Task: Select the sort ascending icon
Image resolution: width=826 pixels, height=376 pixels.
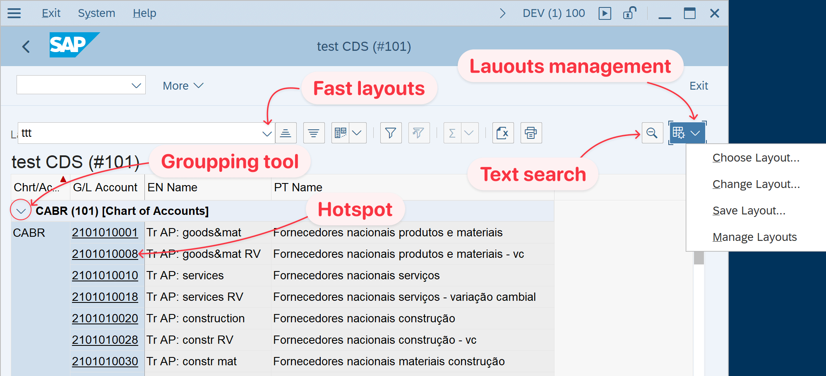Action: [286, 133]
